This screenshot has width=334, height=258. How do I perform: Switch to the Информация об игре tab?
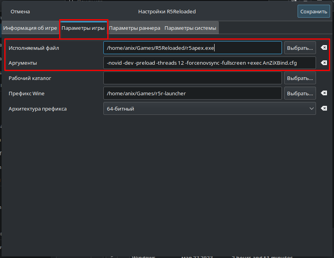pyautogui.click(x=31, y=28)
